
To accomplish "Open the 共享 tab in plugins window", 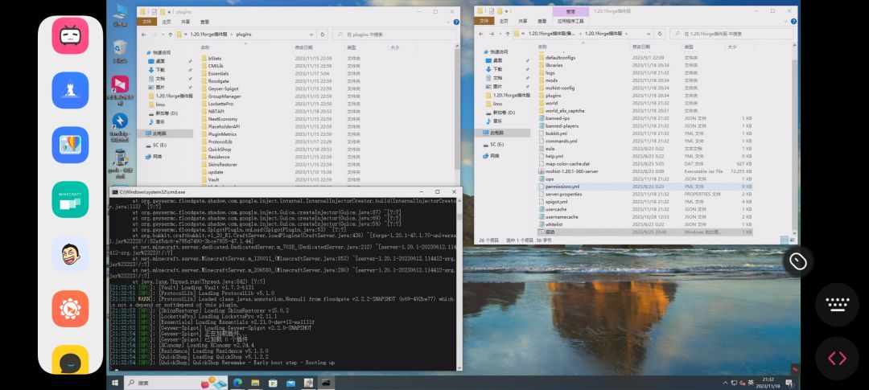I will tap(185, 22).
